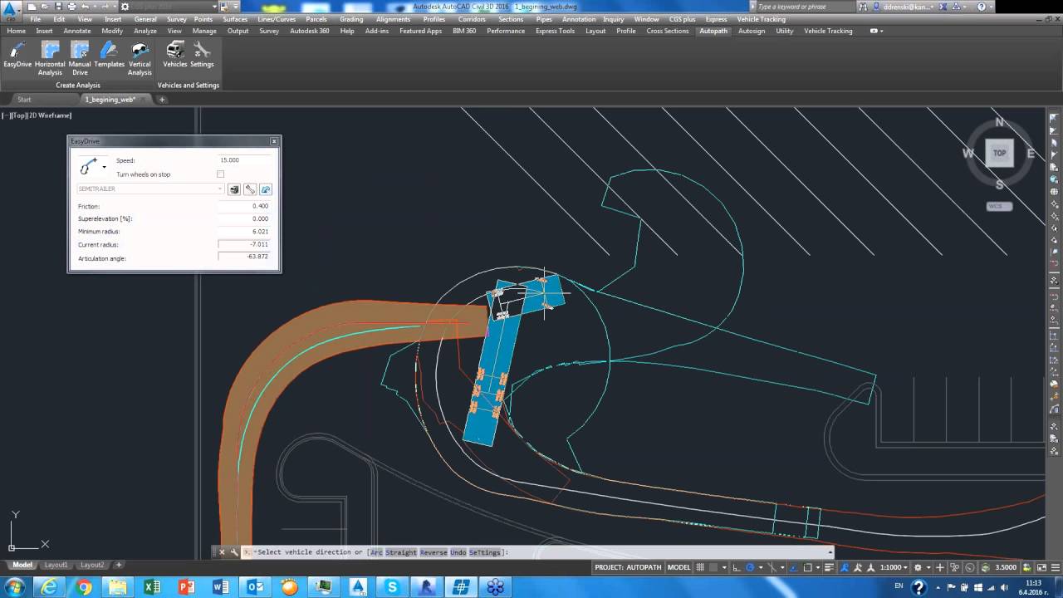The width and height of the screenshot is (1063, 598).
Task: Click the wrench settings icon in EasyDrive panel
Action: (x=250, y=189)
